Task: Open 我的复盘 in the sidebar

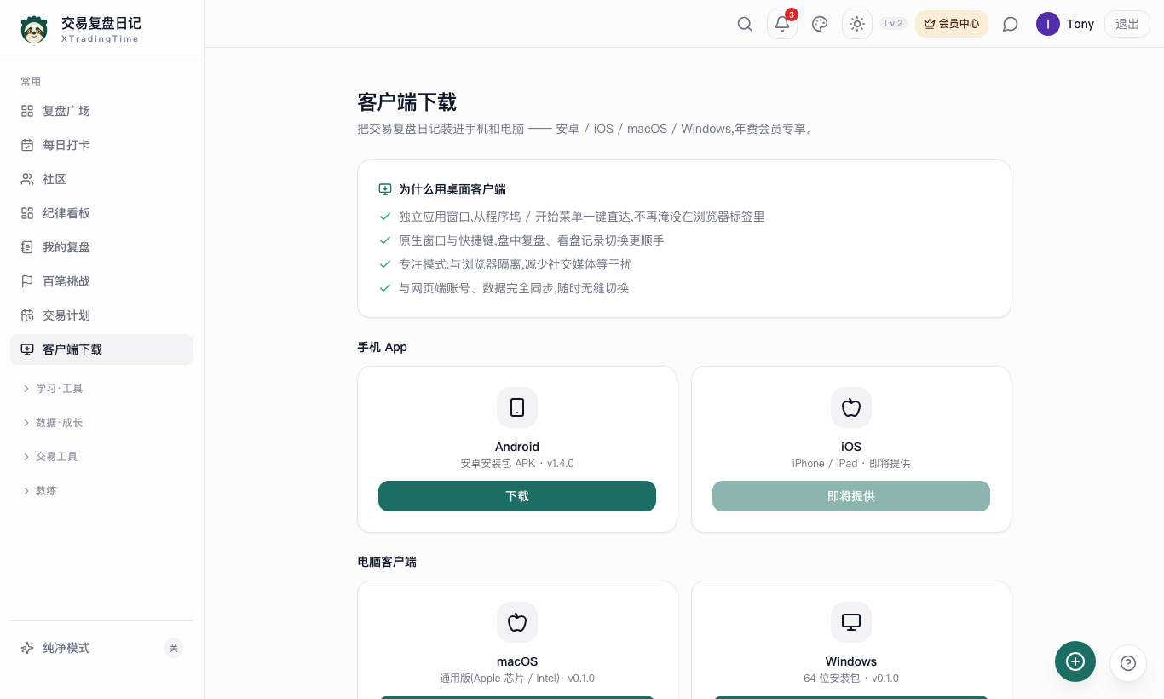Action: (101, 247)
